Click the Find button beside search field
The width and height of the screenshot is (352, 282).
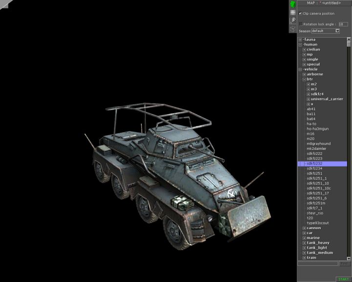tap(344, 263)
